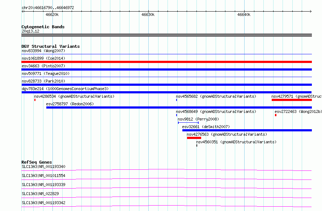Select the blue nsv828733 variant bar
The height and width of the screenshot is (211, 322).
click(166, 85)
